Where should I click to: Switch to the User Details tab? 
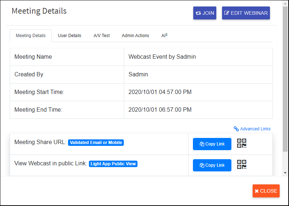click(69, 36)
